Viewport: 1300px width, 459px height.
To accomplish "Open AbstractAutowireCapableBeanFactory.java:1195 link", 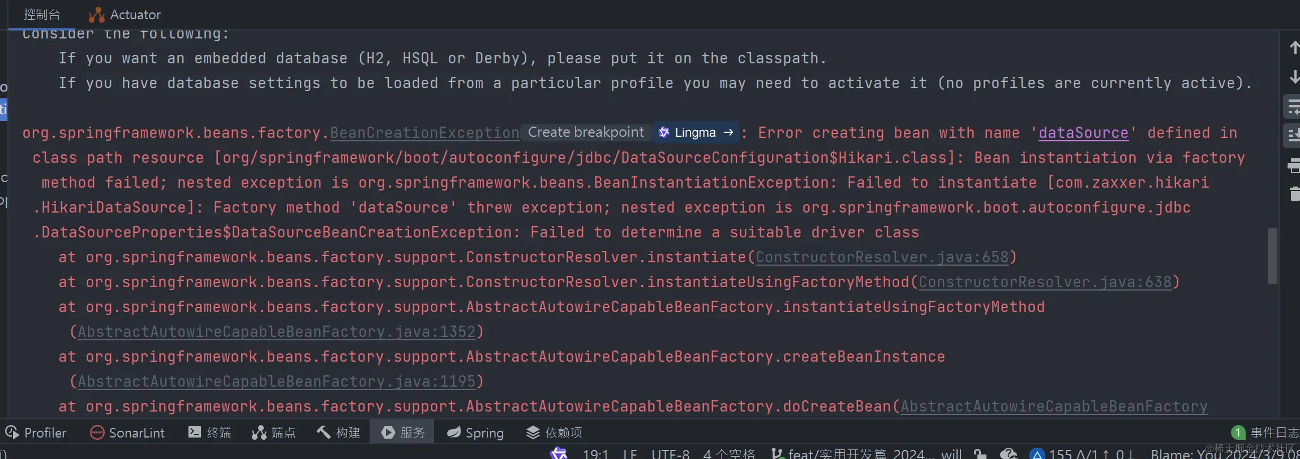I will 276,382.
